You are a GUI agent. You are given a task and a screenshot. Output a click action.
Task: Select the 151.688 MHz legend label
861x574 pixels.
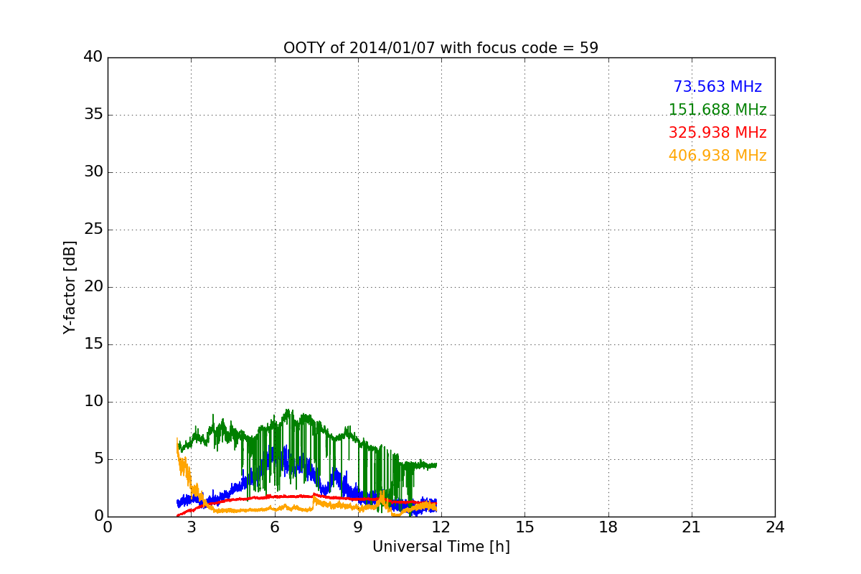pos(717,110)
